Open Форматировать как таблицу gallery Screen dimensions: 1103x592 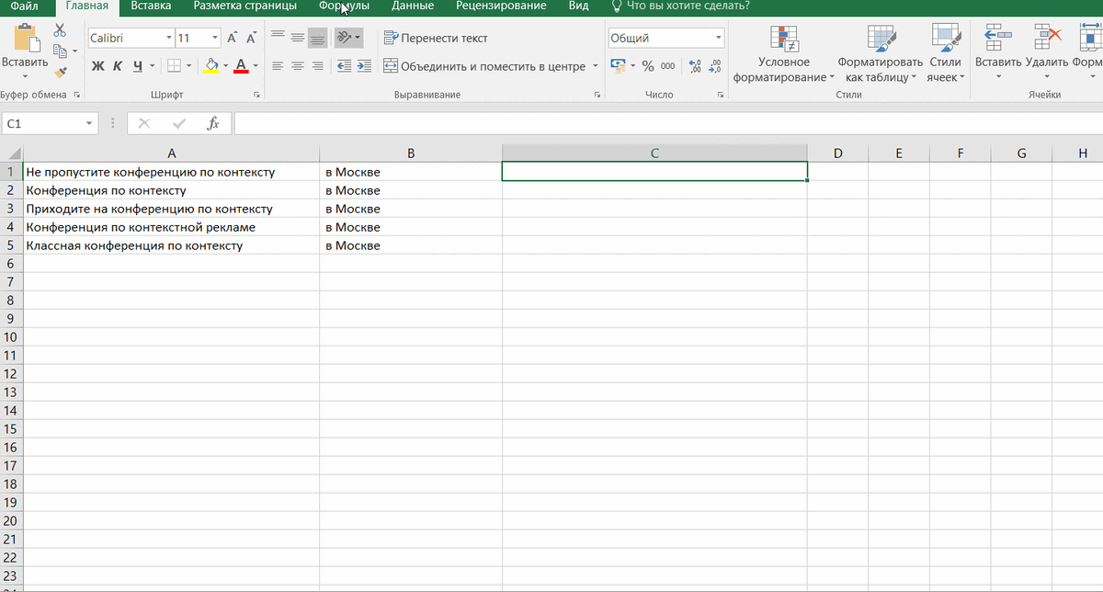pyautogui.click(x=880, y=54)
